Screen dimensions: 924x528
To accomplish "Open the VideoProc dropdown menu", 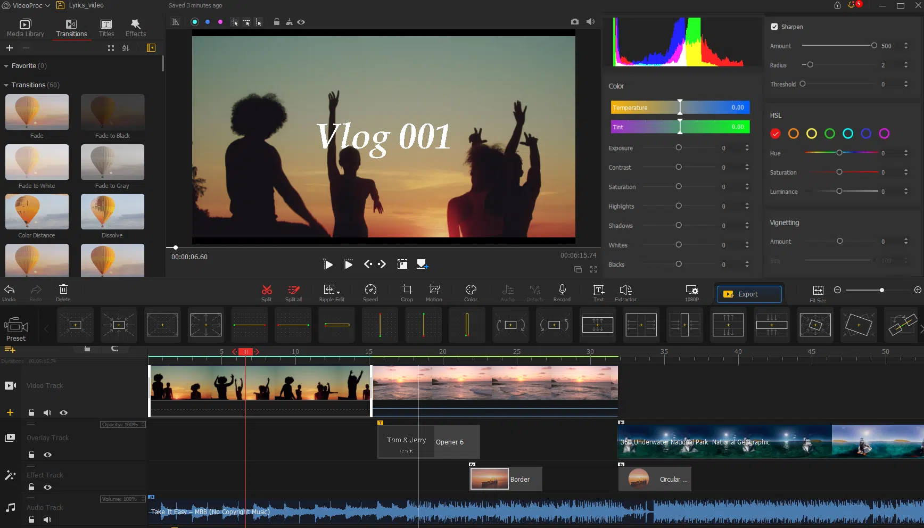I will 26,5.
